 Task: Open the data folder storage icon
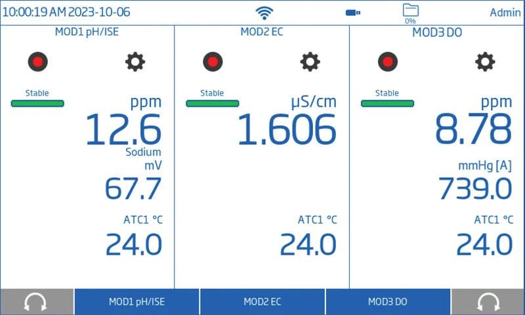[410, 10]
